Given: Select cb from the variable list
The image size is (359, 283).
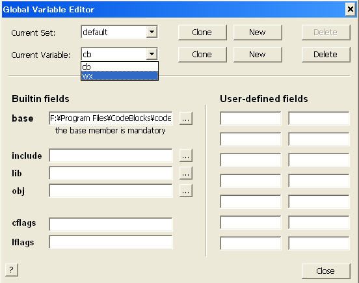Looking at the screenshot, I should point(120,66).
